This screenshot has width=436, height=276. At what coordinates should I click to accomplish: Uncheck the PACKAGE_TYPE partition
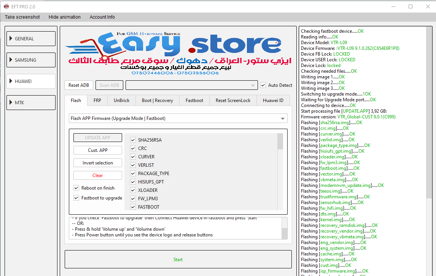coord(133,173)
